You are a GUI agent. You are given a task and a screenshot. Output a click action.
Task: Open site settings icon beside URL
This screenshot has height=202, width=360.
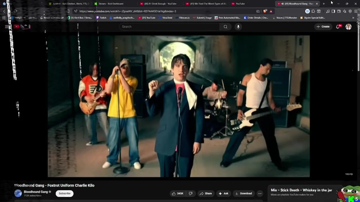(75, 11)
